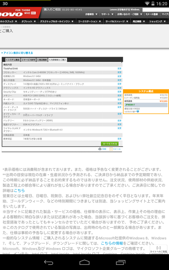The height and width of the screenshot is (270, 169).
Task: Tap the Wi-Fi status icon
Action: point(147,3)
